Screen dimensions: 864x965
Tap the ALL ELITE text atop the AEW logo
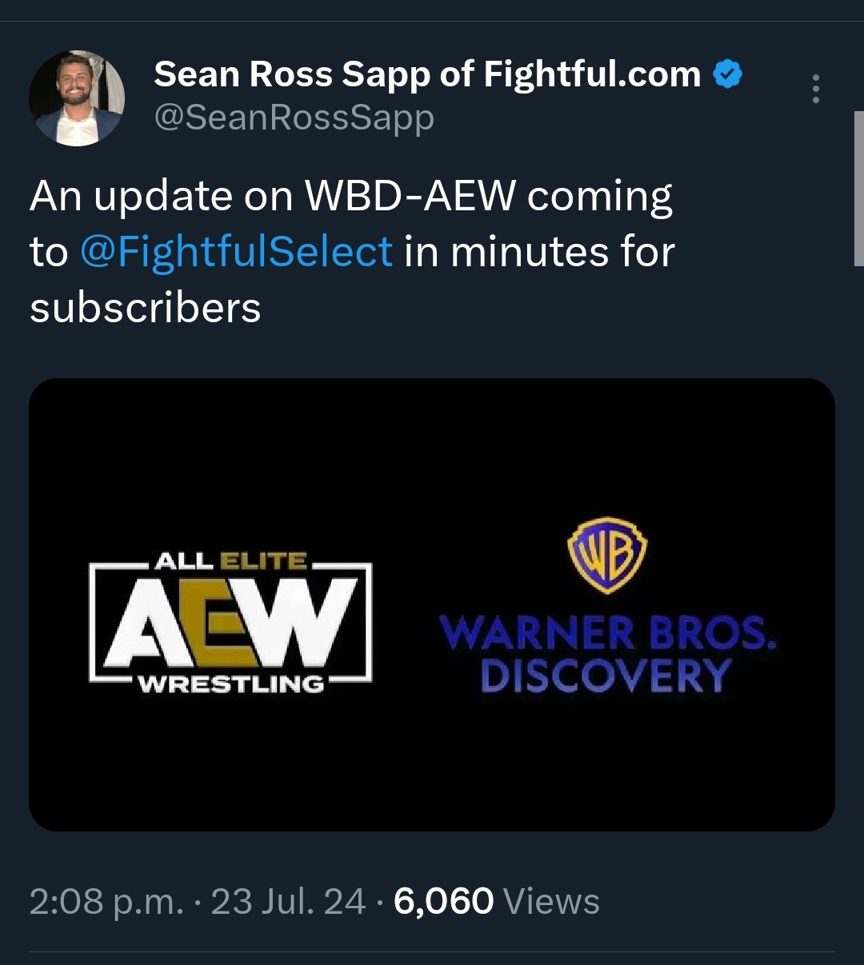click(230, 560)
